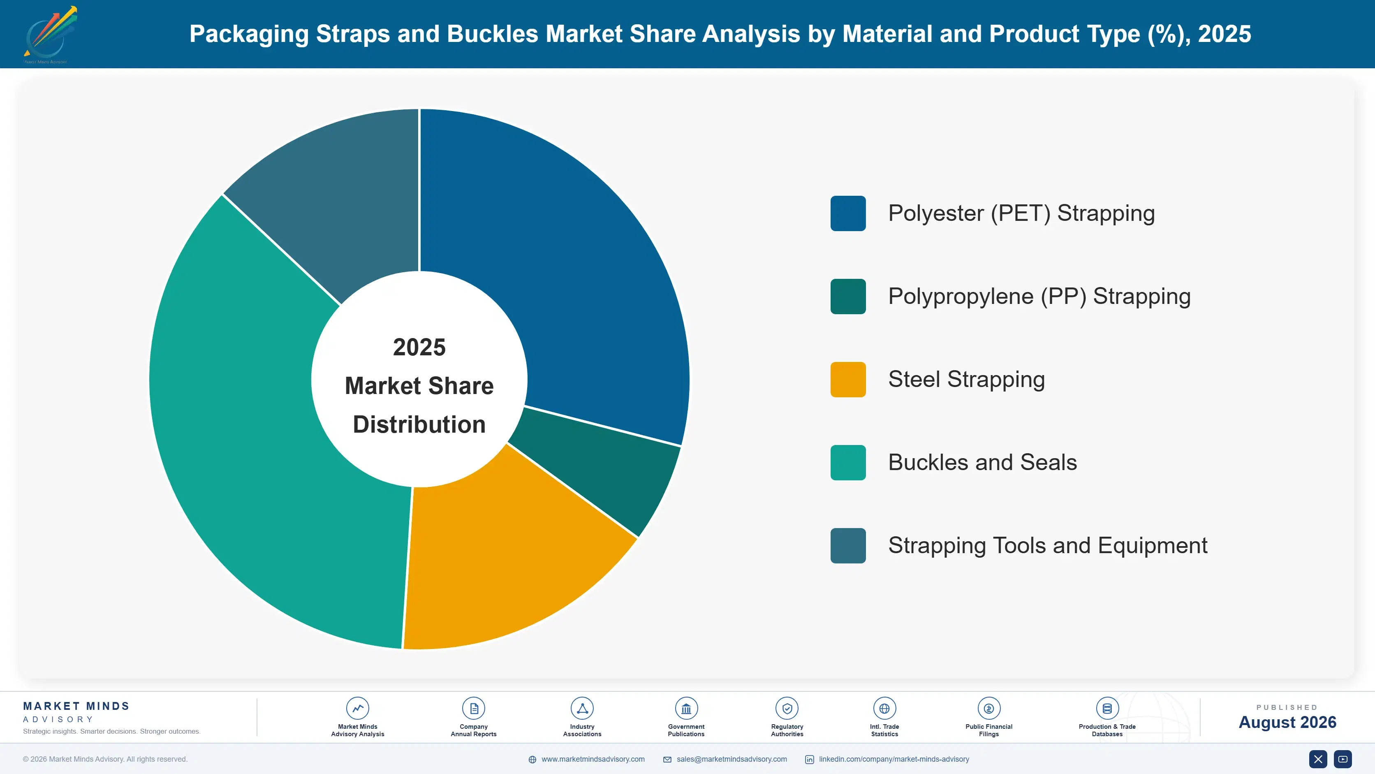This screenshot has width=1375, height=774.
Task: Click the Market Minds Advisory Analysis icon
Action: click(x=358, y=708)
